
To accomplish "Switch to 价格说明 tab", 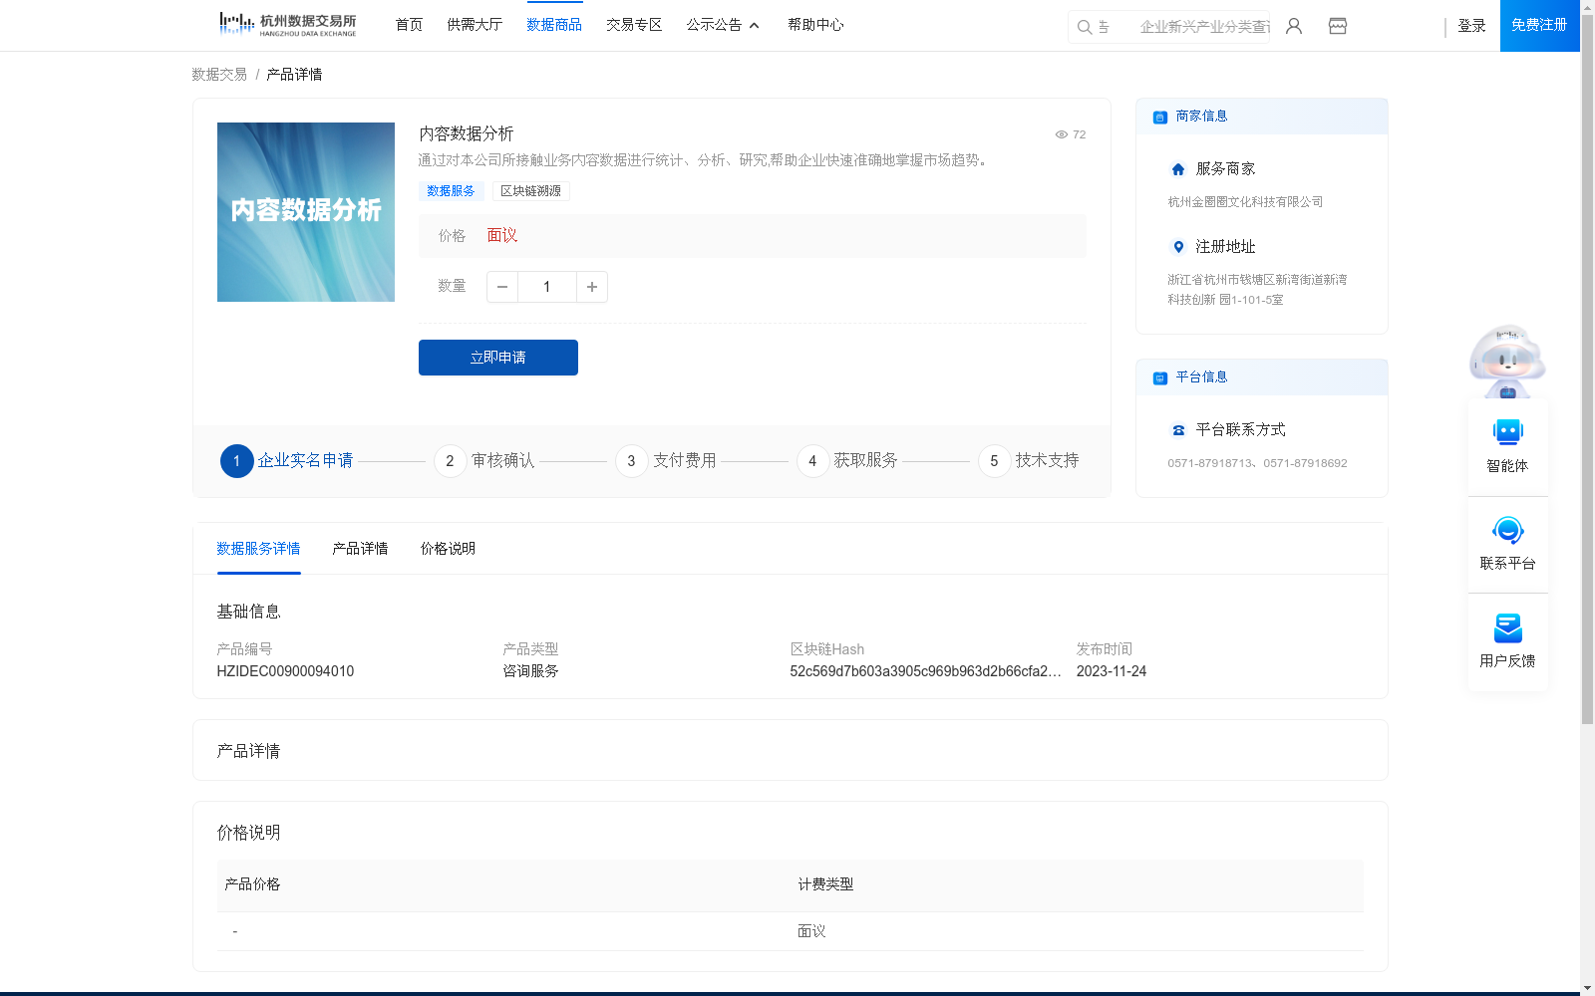I will [448, 549].
